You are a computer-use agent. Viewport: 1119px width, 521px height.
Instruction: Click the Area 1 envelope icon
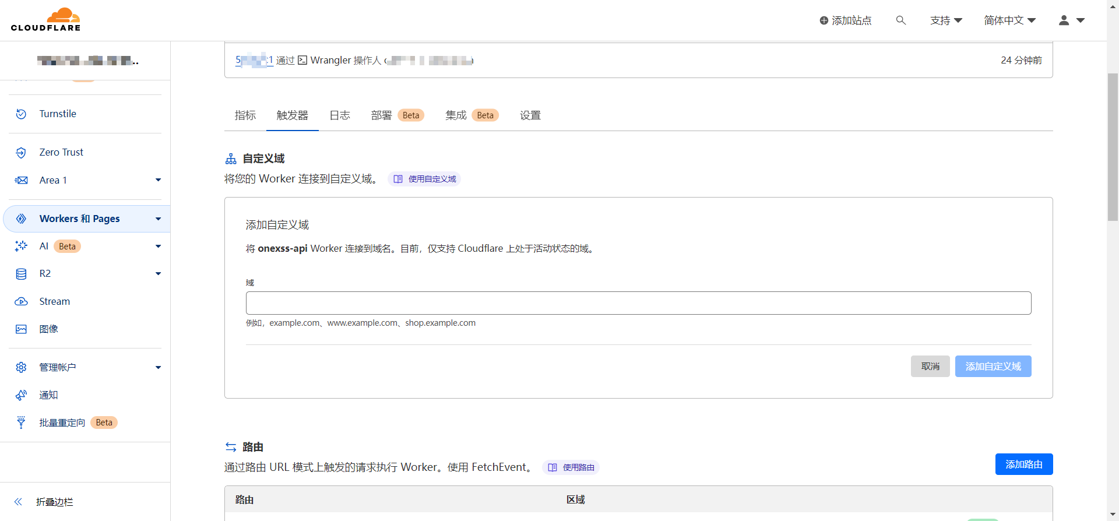(21, 181)
